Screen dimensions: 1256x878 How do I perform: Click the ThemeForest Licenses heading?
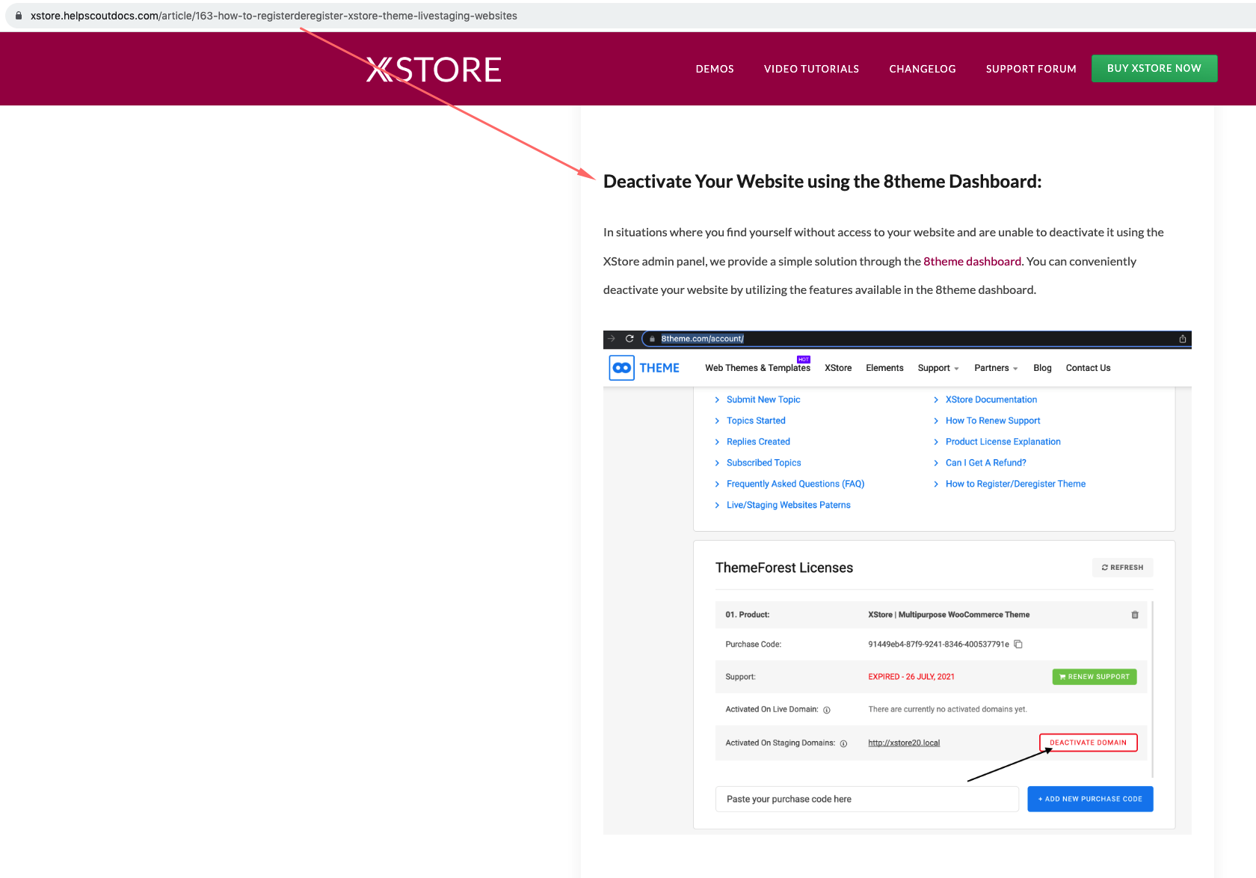click(784, 568)
